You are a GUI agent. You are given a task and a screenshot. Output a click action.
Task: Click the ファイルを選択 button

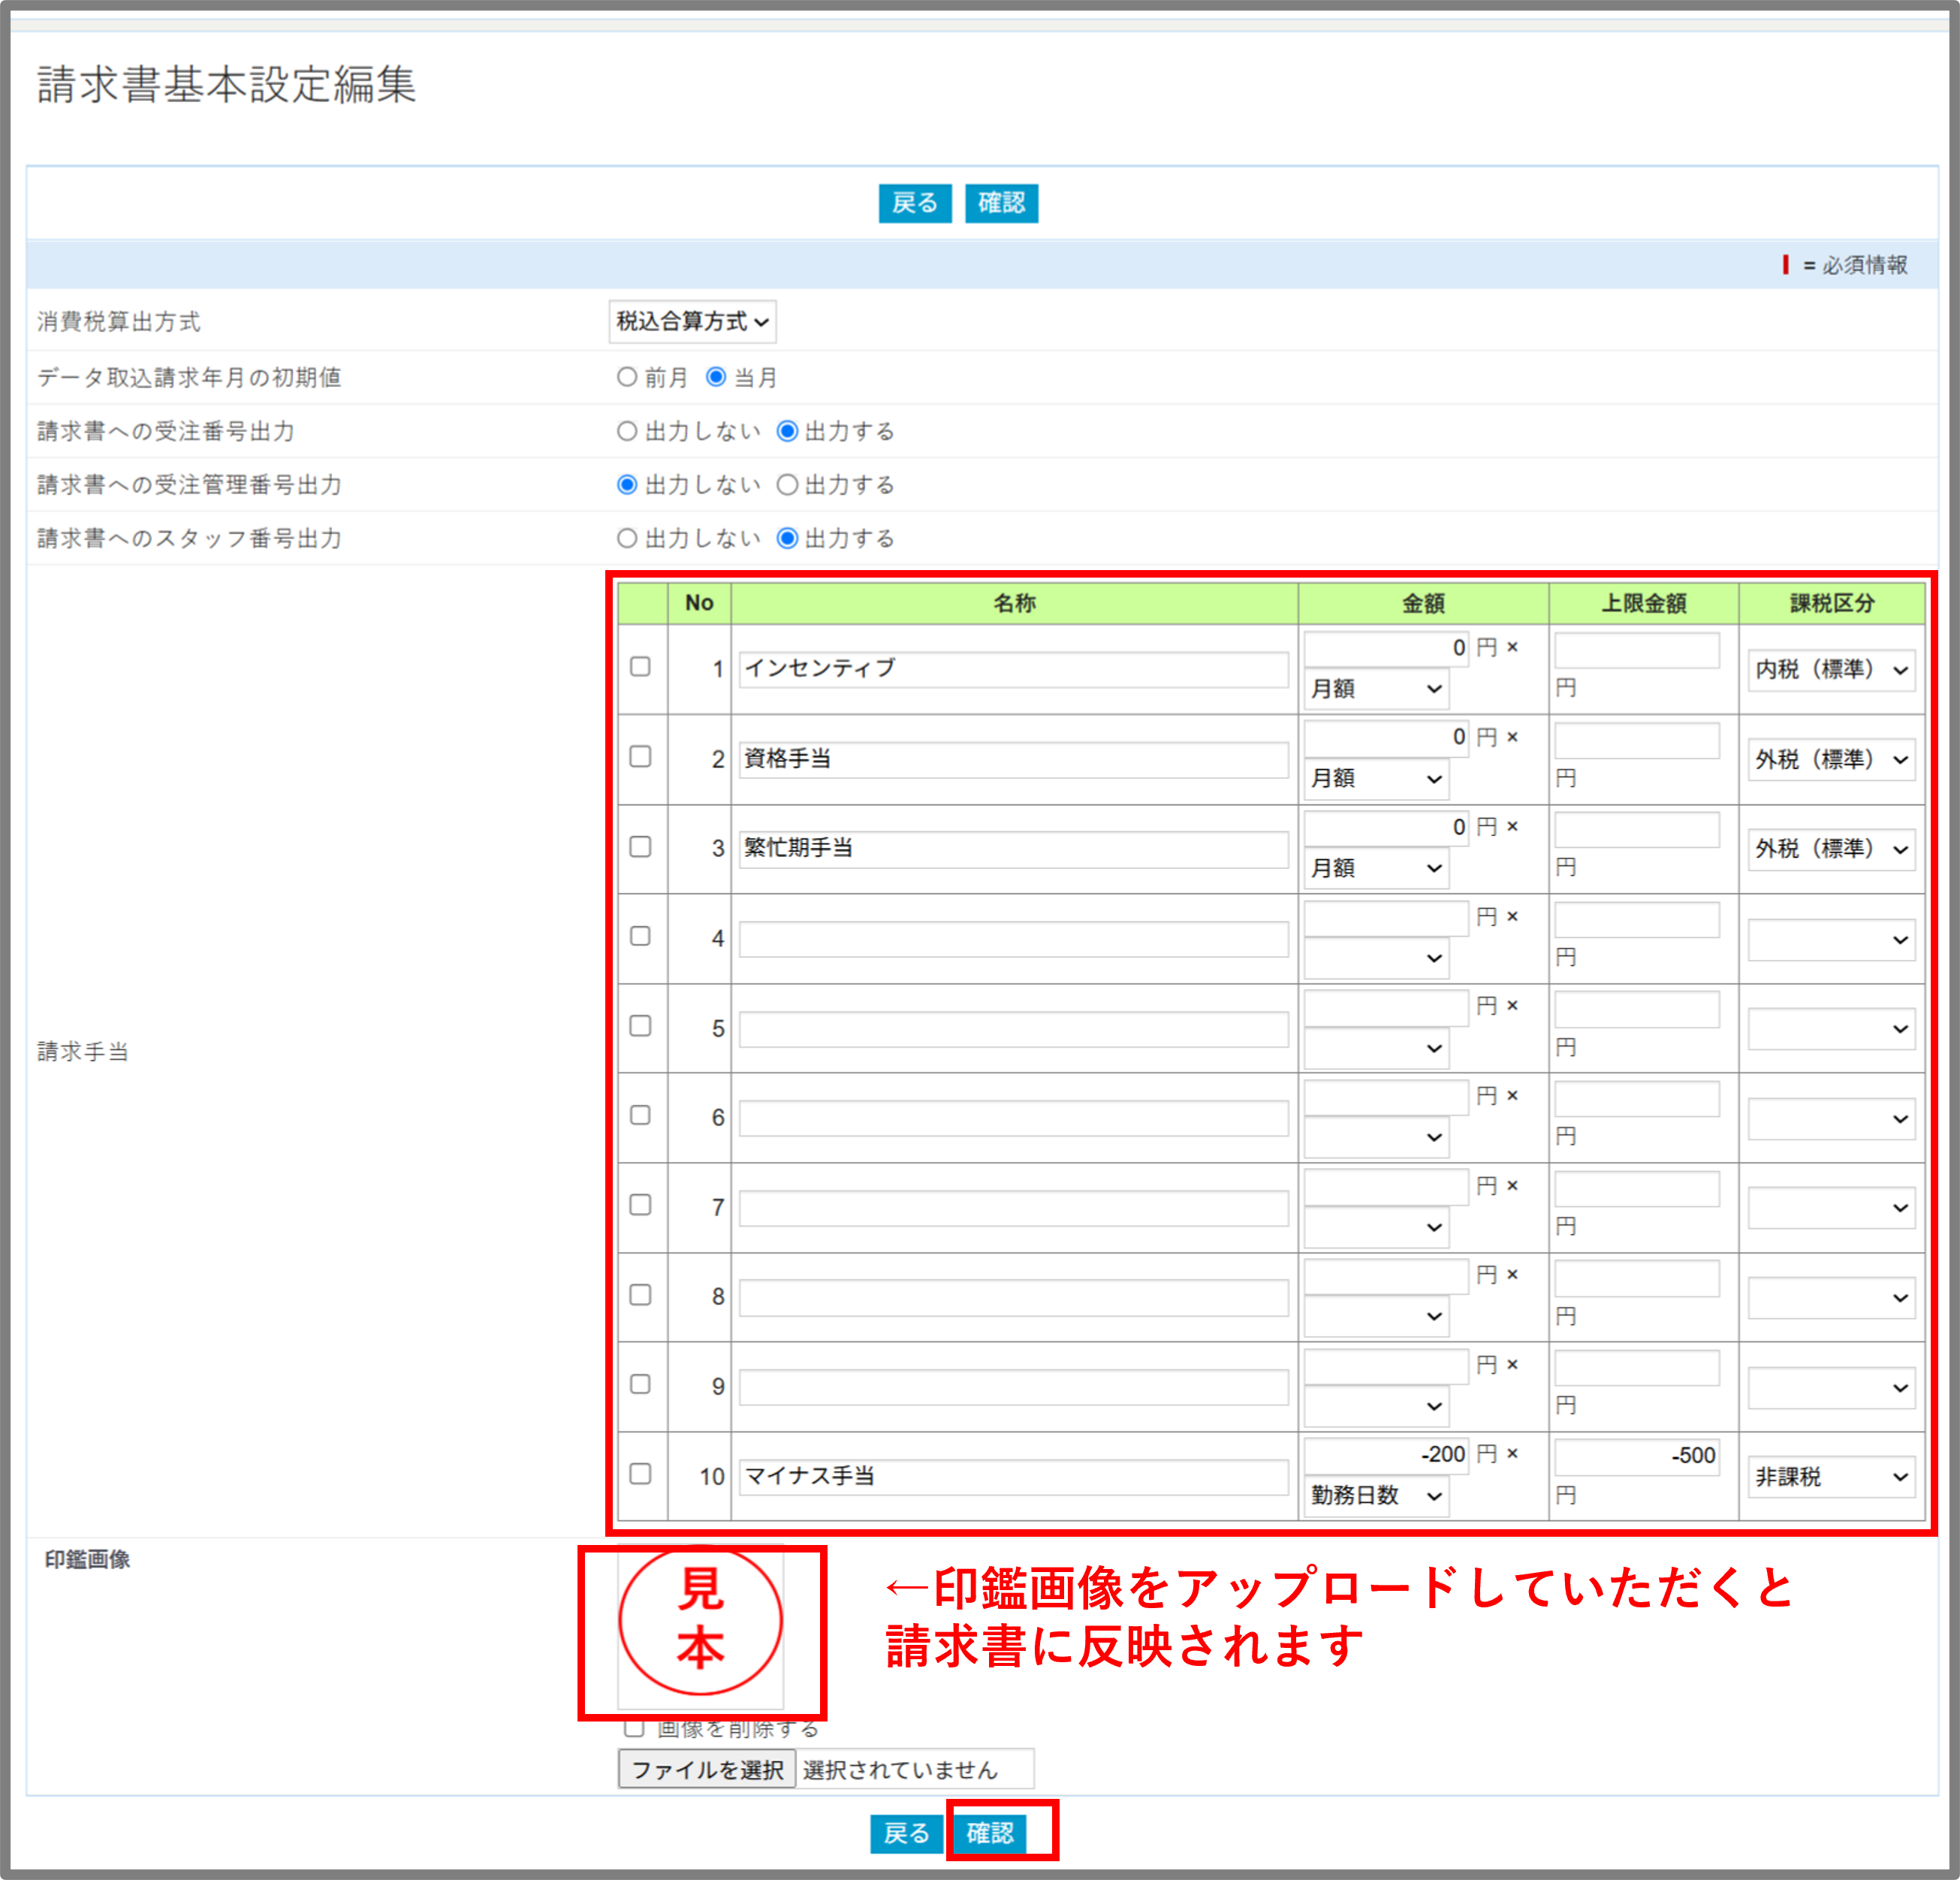point(707,1769)
